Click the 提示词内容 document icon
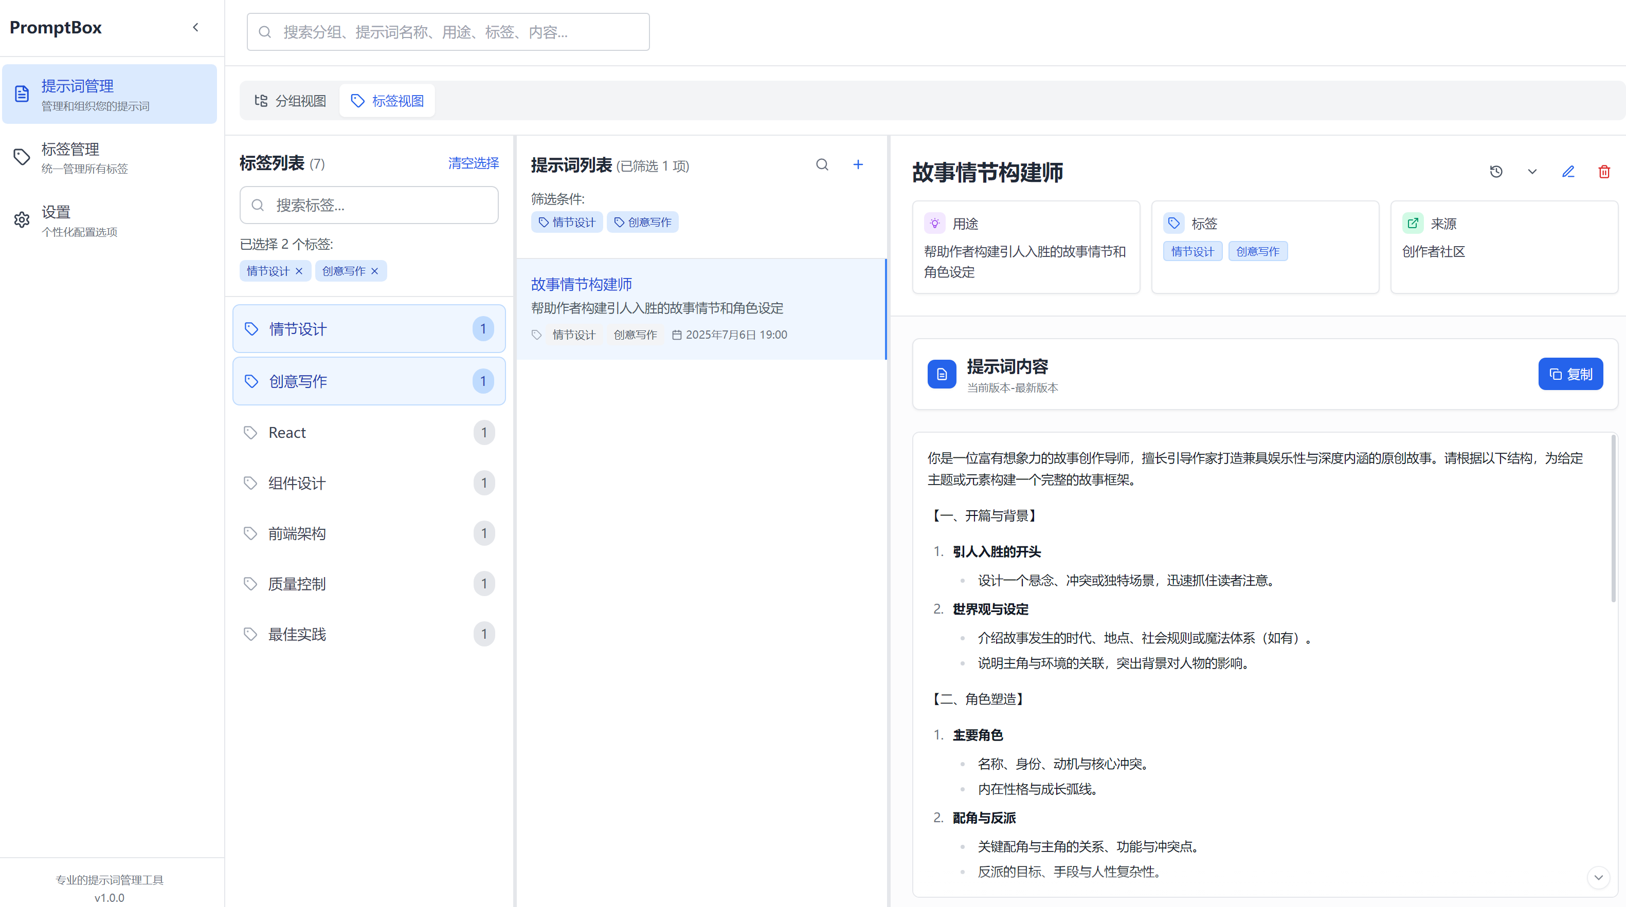The image size is (1626, 907). click(941, 374)
